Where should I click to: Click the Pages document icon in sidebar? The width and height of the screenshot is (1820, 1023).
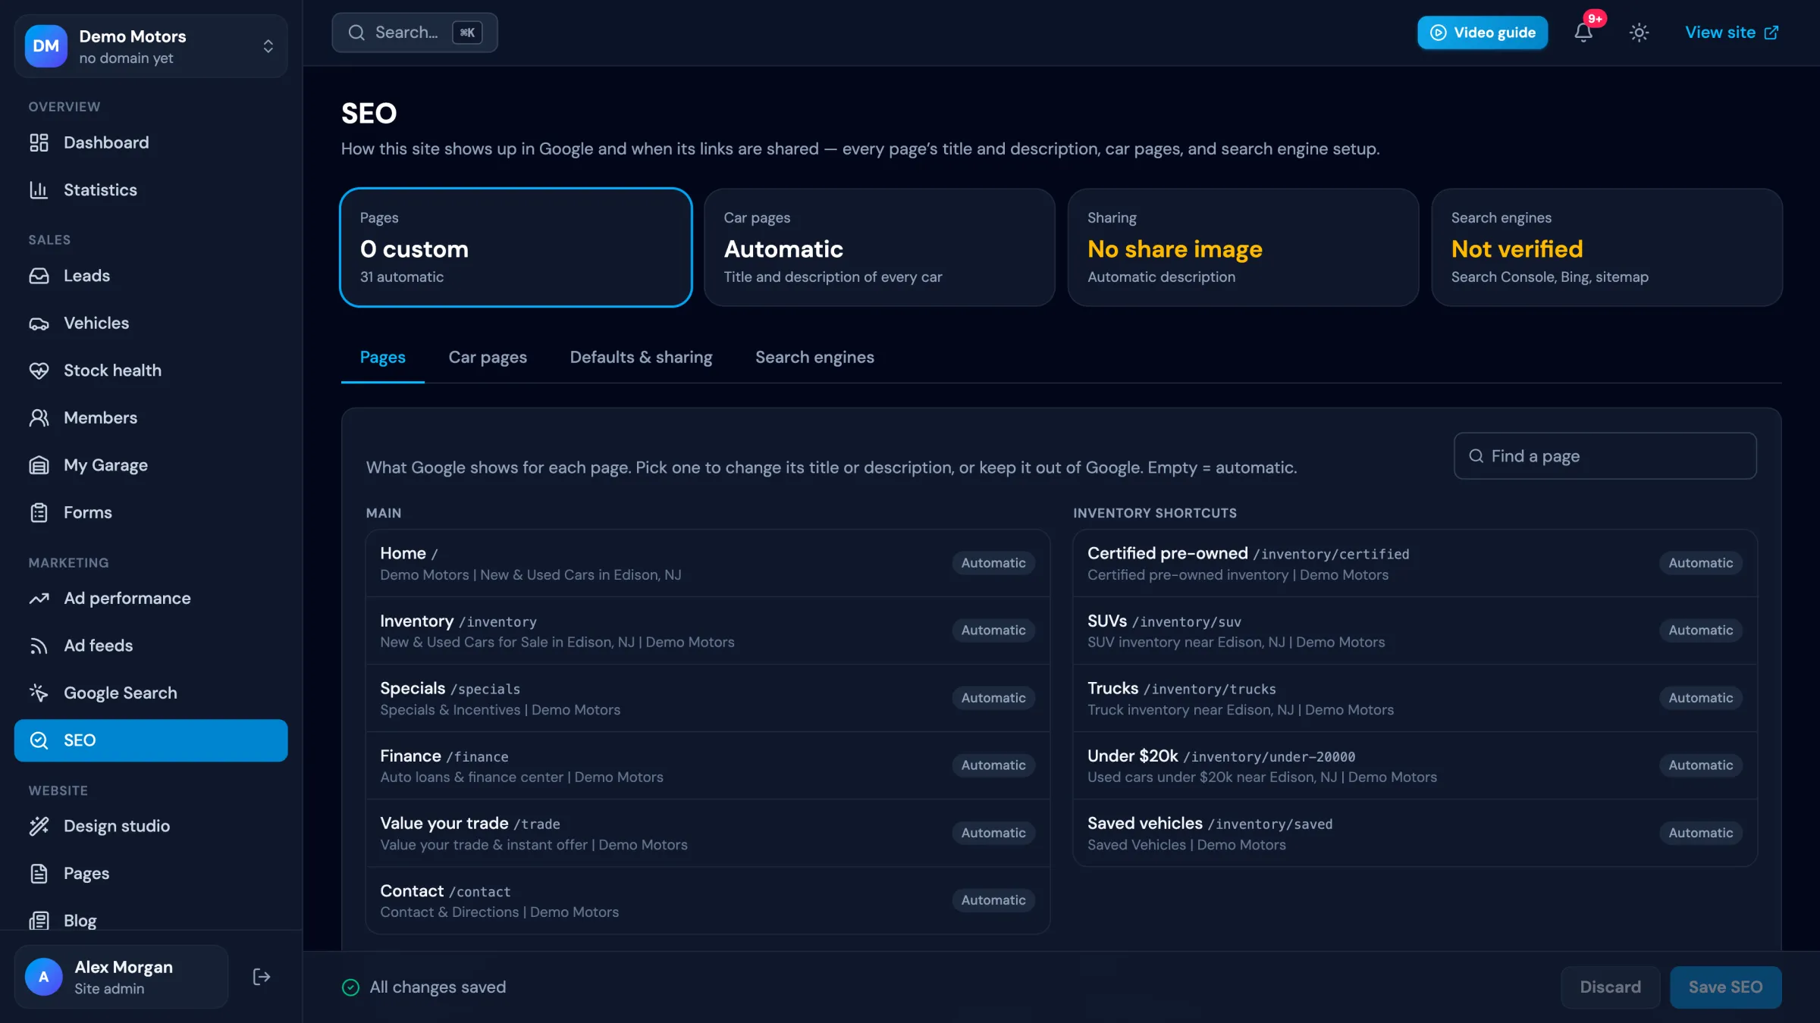[x=39, y=874]
